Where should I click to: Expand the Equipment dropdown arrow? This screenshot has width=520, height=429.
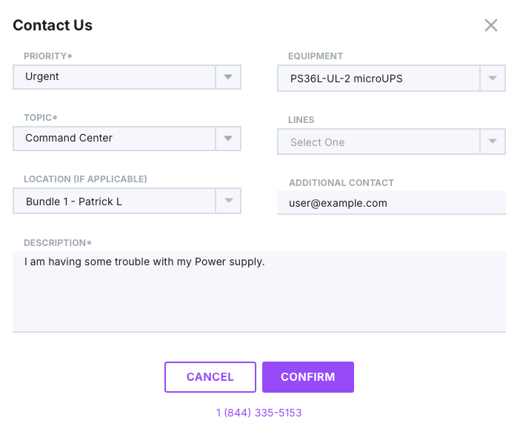click(x=493, y=79)
